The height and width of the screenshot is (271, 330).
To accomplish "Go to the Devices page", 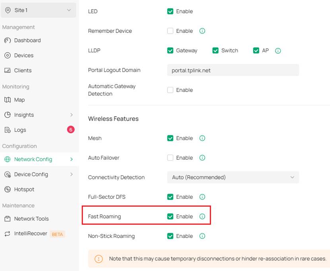I will pyautogui.click(x=24, y=56).
